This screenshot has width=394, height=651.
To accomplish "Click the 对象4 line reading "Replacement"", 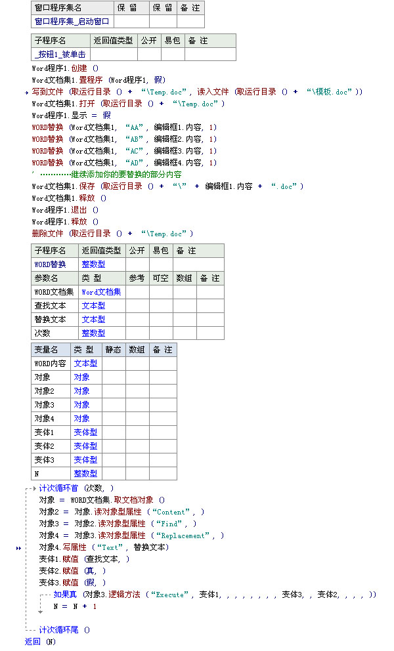I will pos(132,535).
